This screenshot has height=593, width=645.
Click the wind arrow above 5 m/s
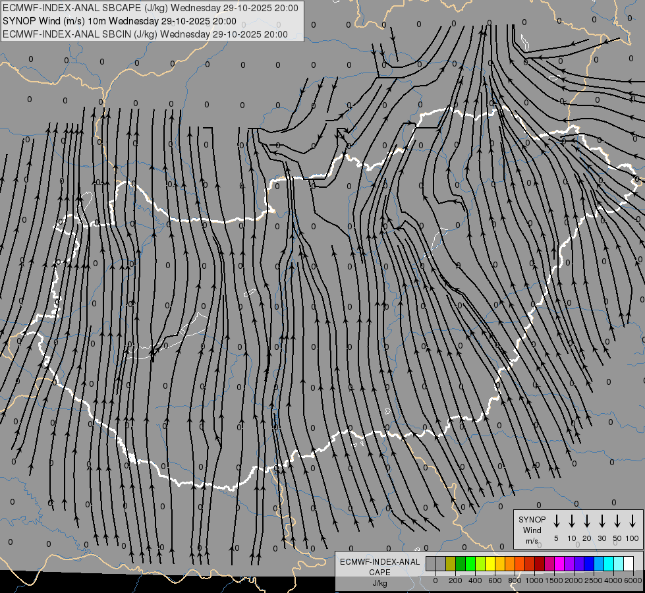556,521
